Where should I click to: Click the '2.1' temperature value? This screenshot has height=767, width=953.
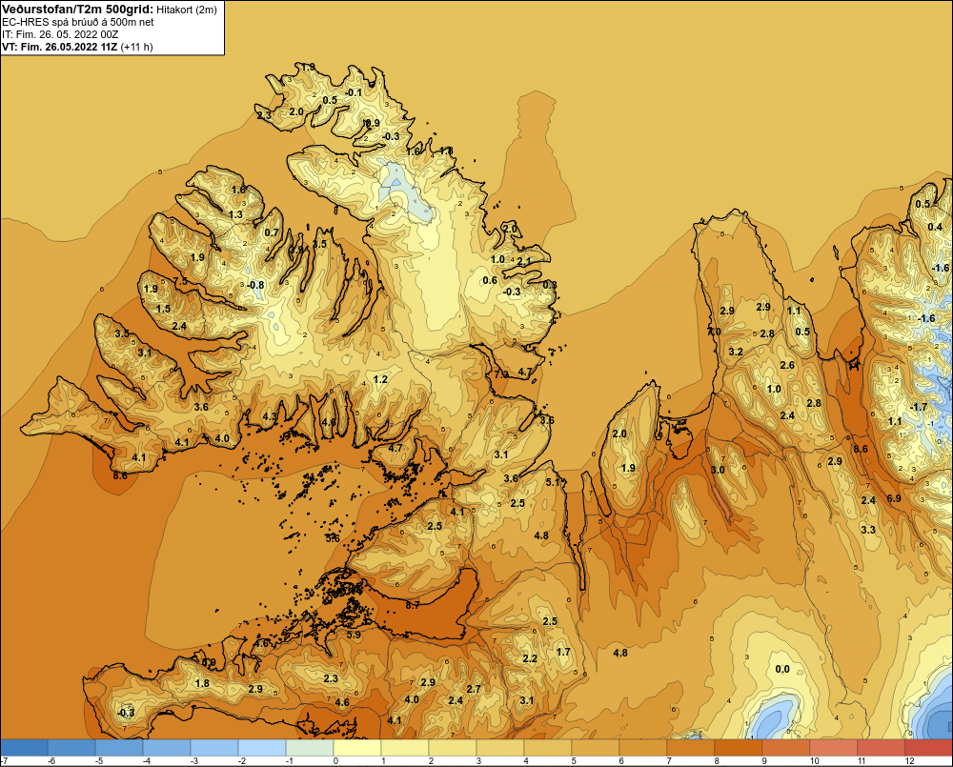(524, 261)
